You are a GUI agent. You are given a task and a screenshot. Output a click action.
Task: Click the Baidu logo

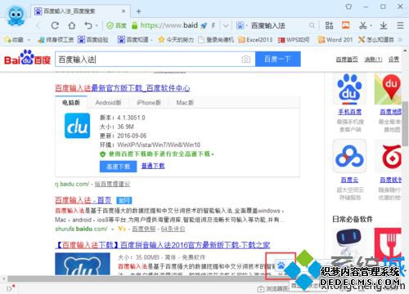[x=27, y=58]
